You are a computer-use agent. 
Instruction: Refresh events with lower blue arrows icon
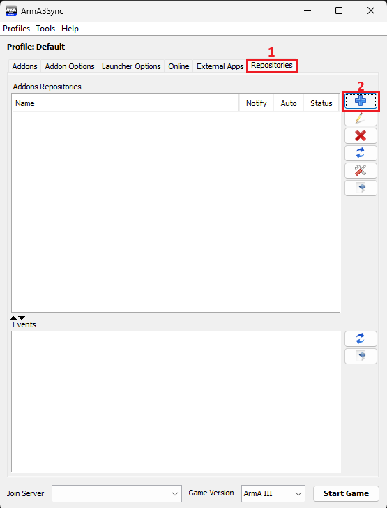click(x=361, y=339)
